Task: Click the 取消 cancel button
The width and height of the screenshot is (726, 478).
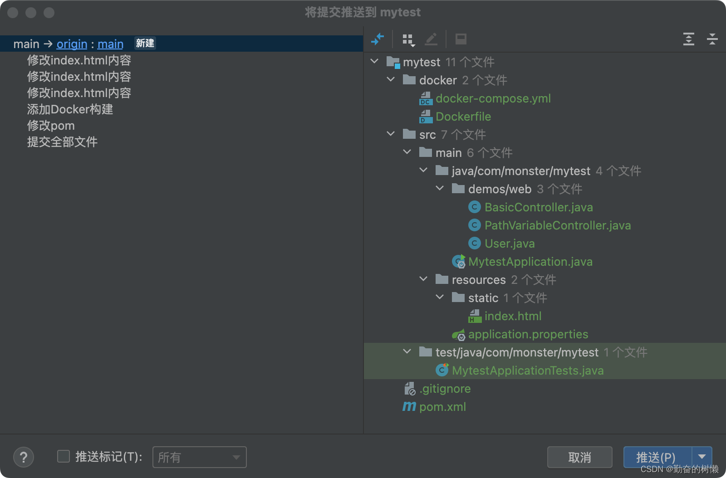Action: [579, 457]
